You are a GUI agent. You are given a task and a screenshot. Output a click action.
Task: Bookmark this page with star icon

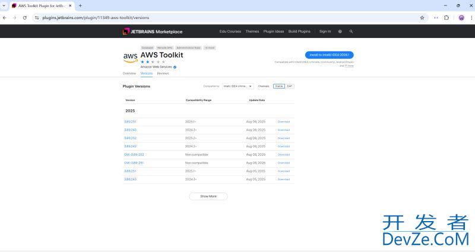(422, 18)
